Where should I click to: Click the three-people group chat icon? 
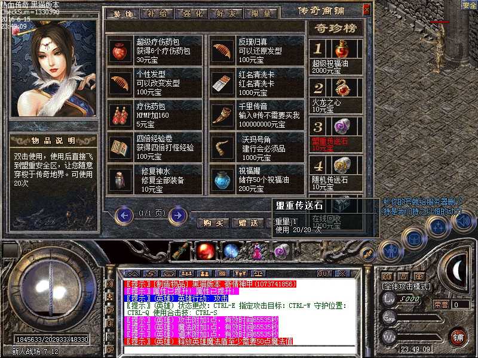click(x=186, y=274)
